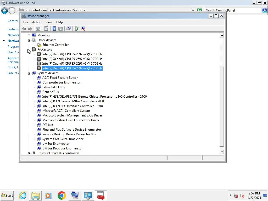Click the Control Panel back navigation button
The image size is (268, 201).
[5, 11]
